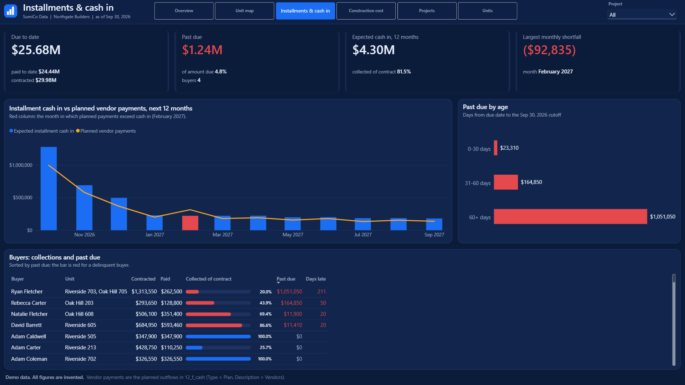Click Natalie Fletcher's unit Oak Hill 608

coord(79,314)
